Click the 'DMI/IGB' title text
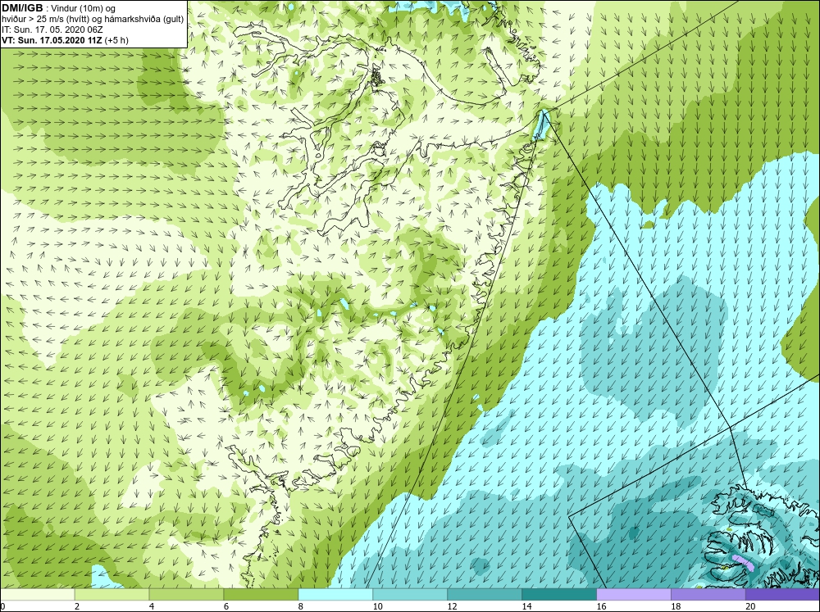 point(22,8)
